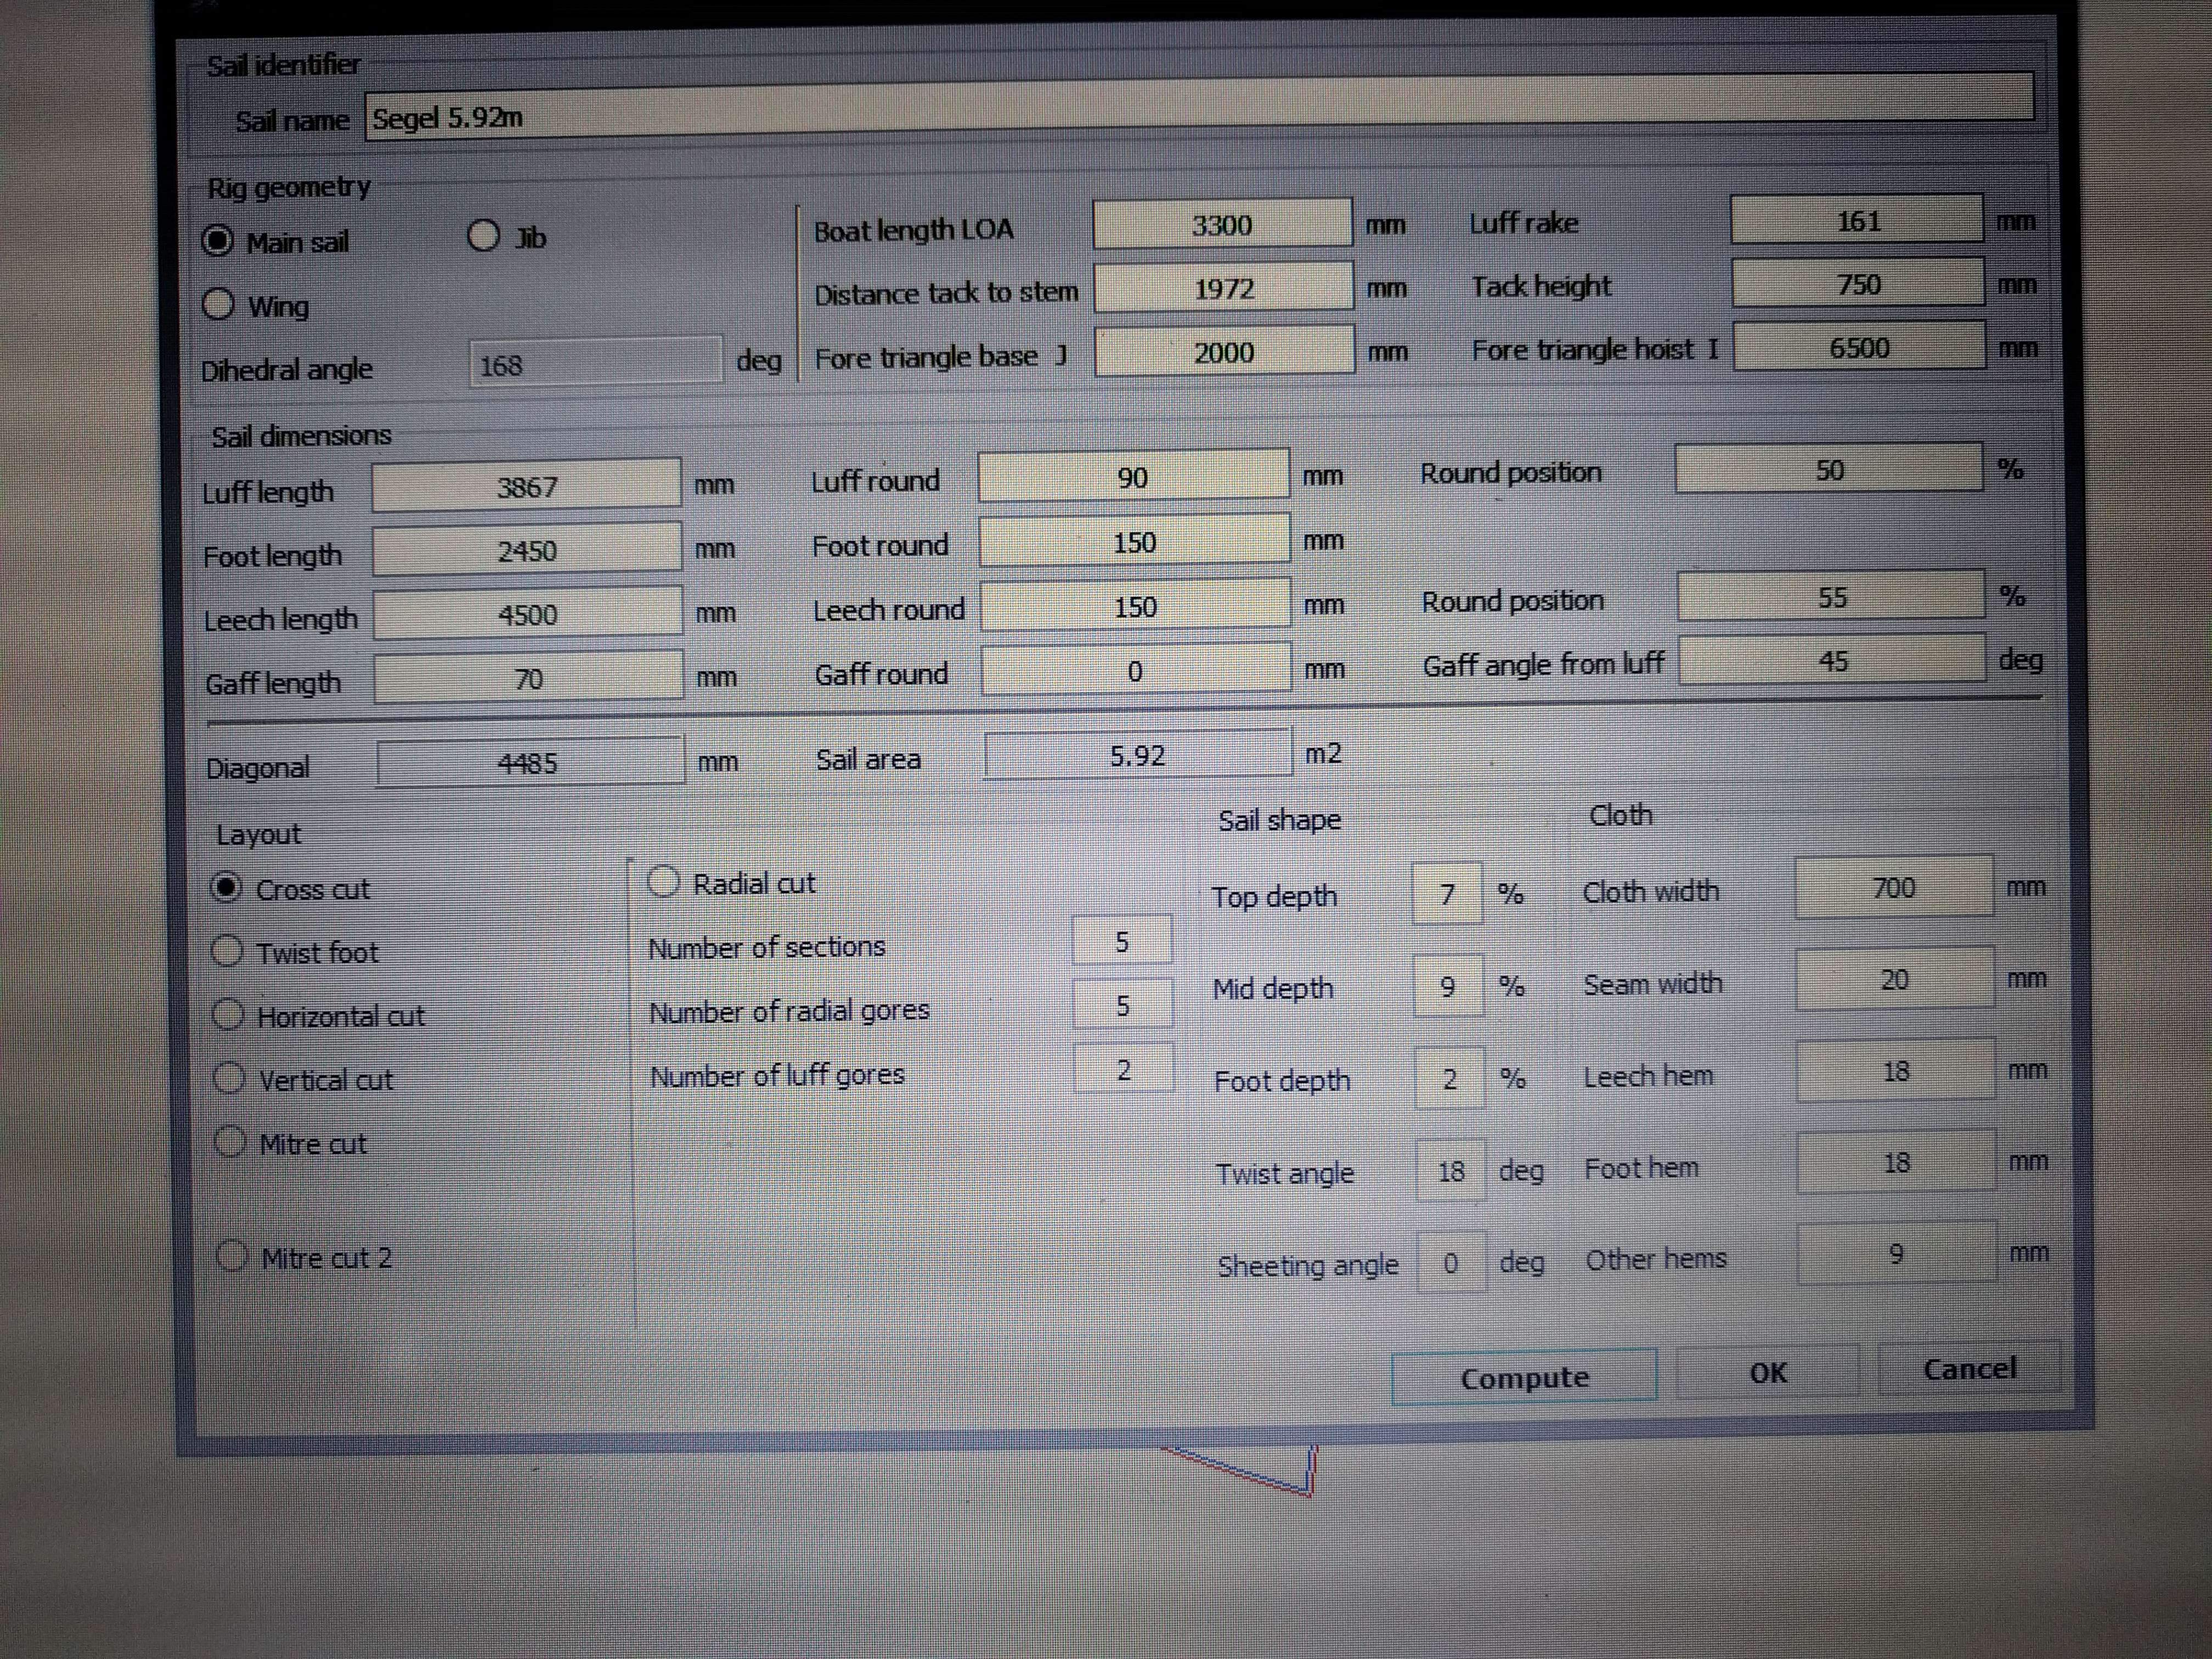Choose the Radial cut layout
The image size is (2212, 1659).
tap(664, 882)
